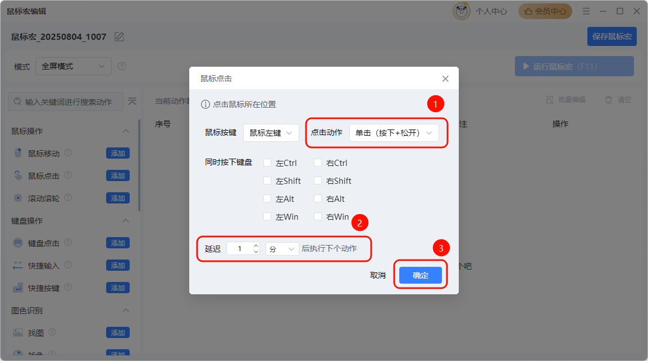Click the 清空 trash icon

click(608, 100)
